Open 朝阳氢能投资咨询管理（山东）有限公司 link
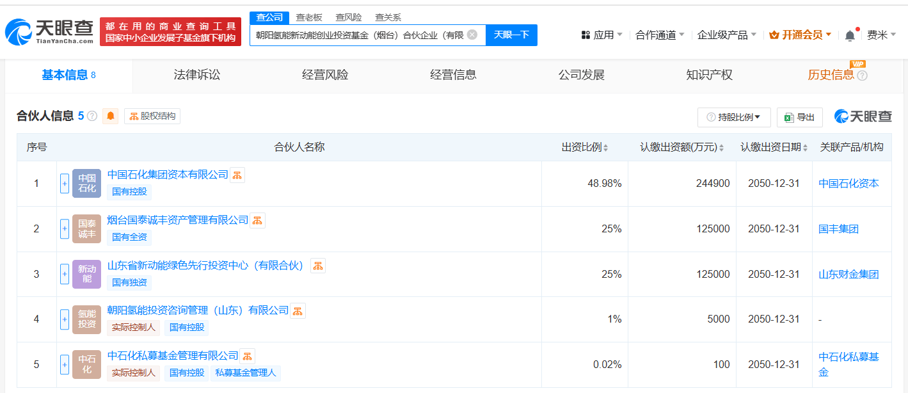 coord(198,310)
